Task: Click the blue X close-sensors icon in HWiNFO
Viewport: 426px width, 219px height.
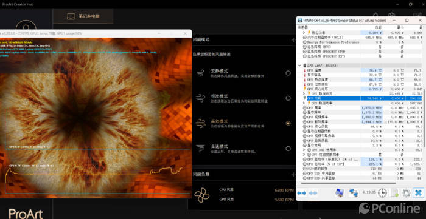Action: pyautogui.click(x=418, y=193)
